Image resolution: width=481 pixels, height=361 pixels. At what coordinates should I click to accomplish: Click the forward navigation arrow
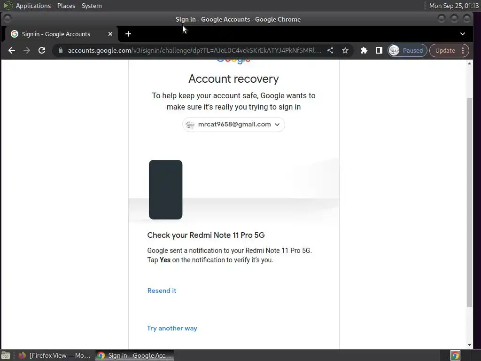27,50
